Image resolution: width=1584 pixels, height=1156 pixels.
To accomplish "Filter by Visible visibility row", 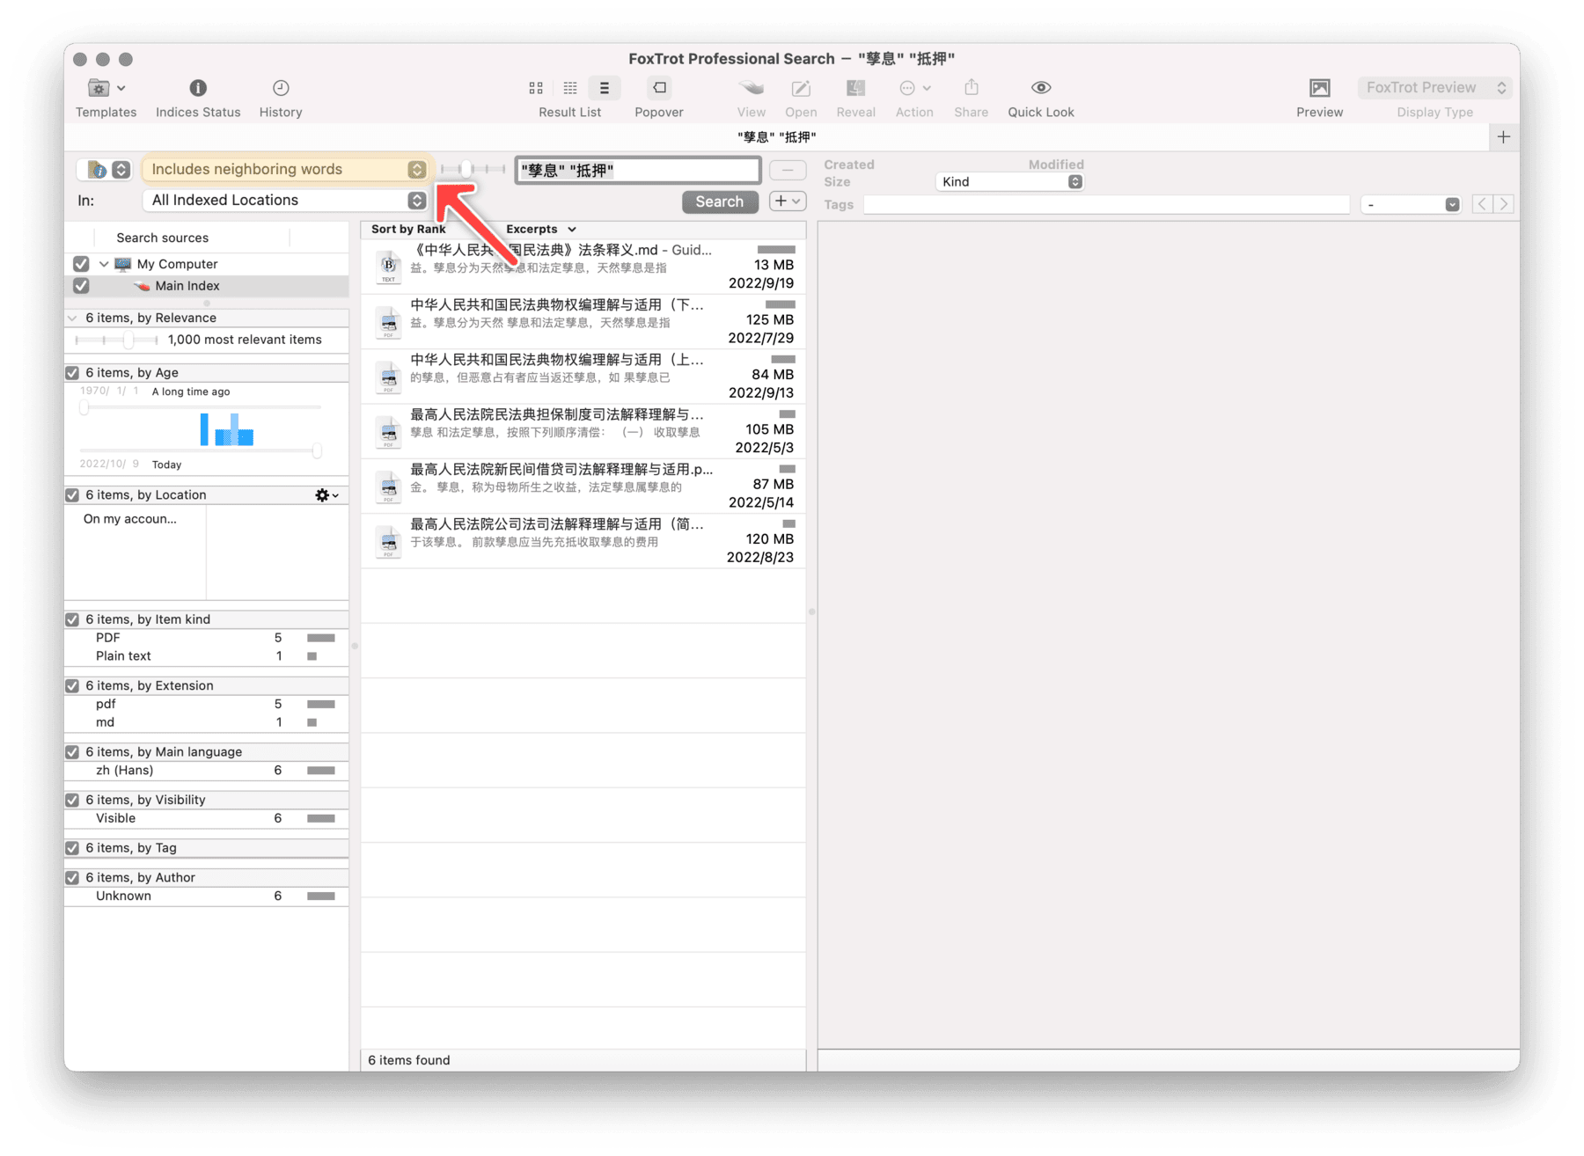I will point(207,818).
